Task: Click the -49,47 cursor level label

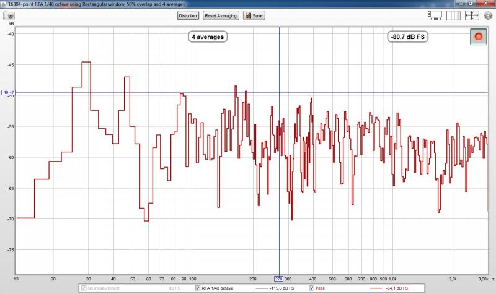Action: coord(8,92)
